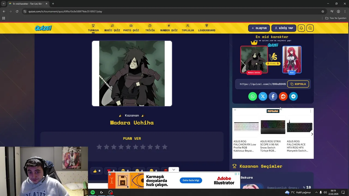Open a new Chrome tab
349x196 pixels.
53,4
